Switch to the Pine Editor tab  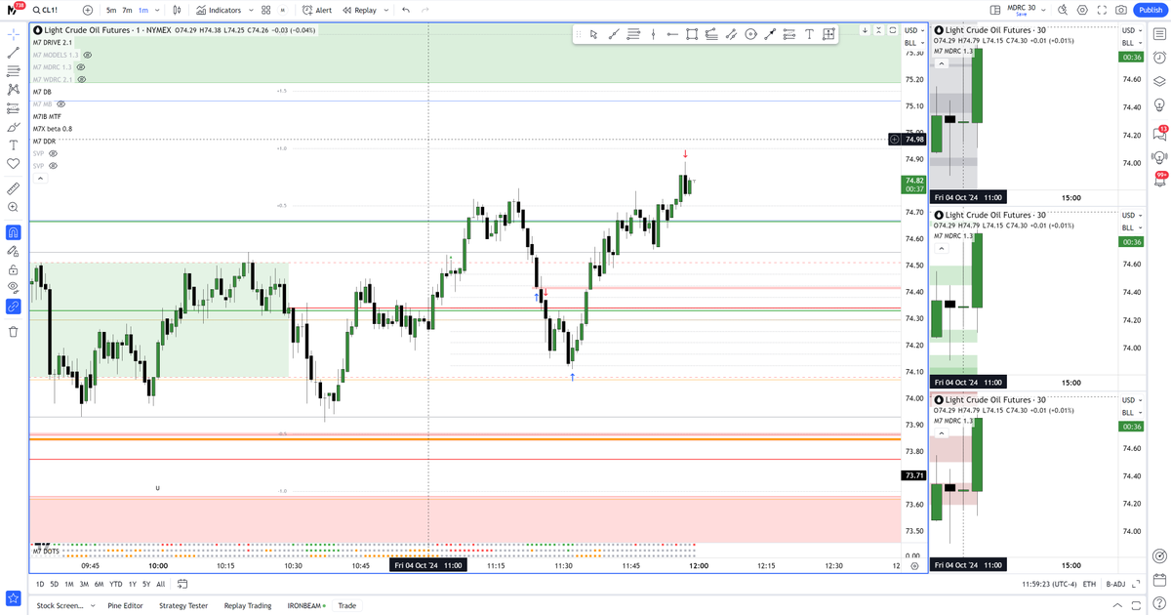125,605
